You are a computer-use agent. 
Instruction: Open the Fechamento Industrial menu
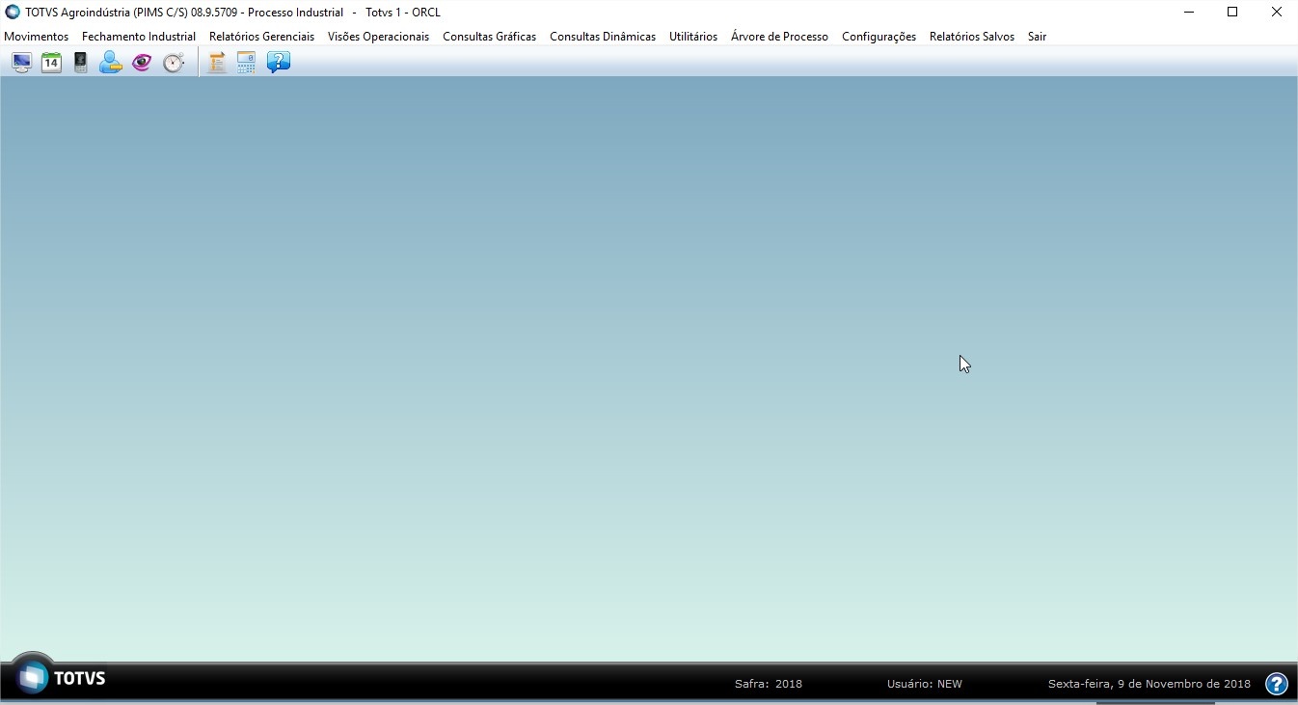coord(139,37)
